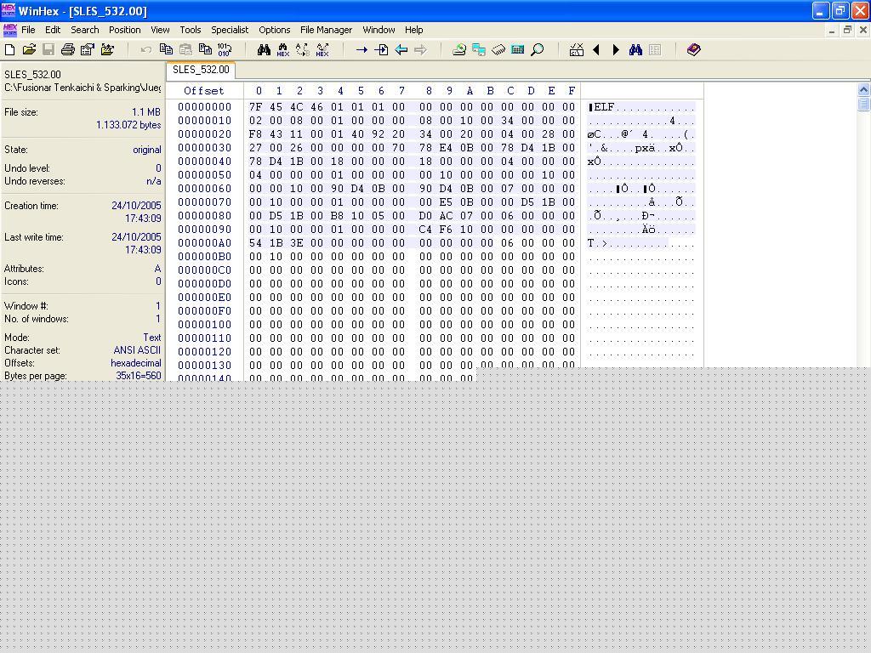Open the Specialist menu

click(230, 30)
